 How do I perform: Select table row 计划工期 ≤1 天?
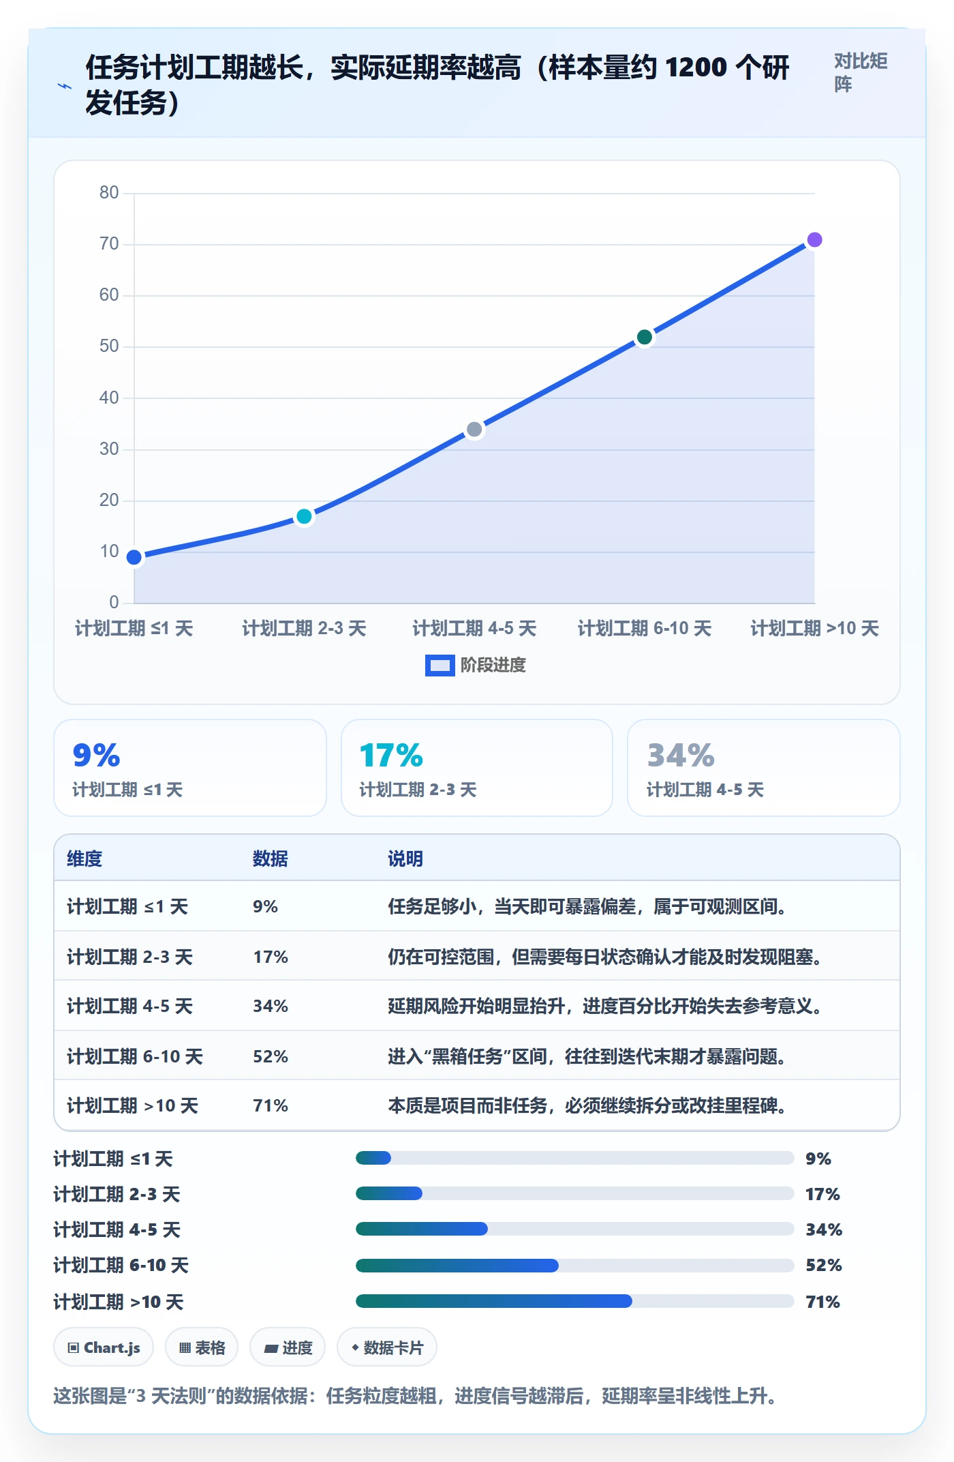tap(477, 906)
